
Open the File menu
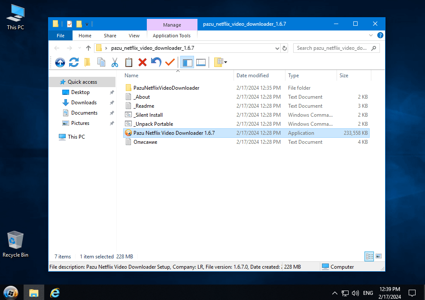[x=61, y=36]
